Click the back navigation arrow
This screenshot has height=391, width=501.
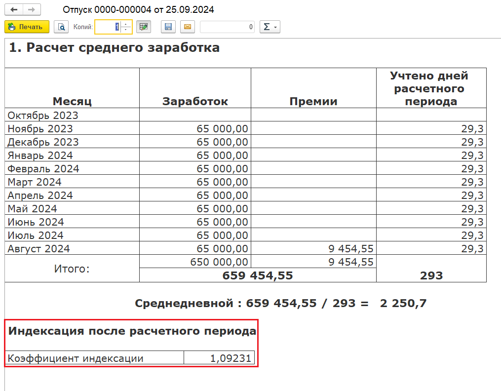(14, 10)
